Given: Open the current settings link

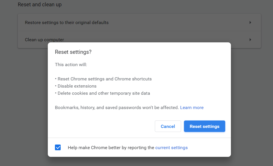Looking at the screenshot, I should click(171, 148).
